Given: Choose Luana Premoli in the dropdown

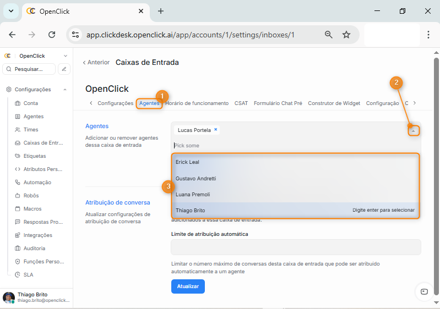Looking at the screenshot, I should coord(192,195).
